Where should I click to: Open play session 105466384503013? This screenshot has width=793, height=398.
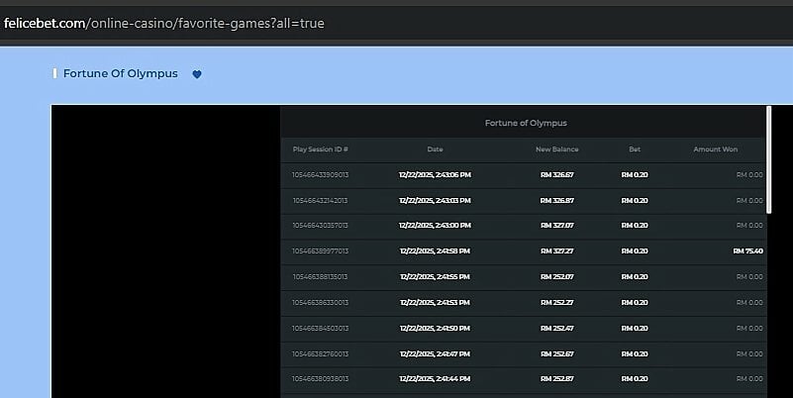click(320, 328)
